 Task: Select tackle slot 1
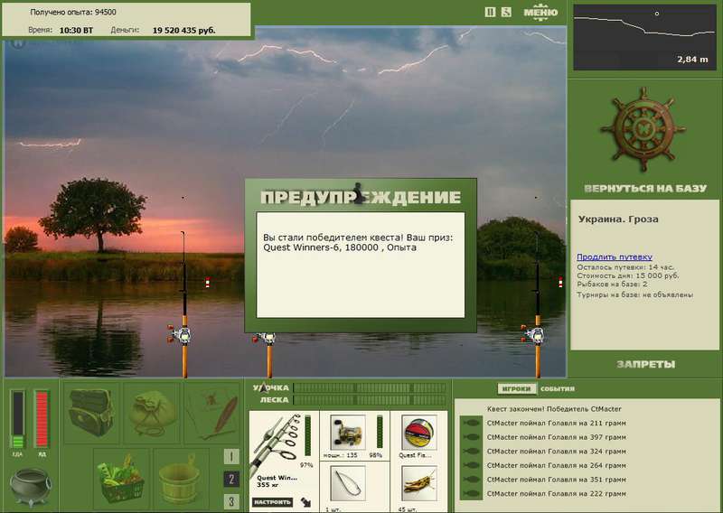tap(231, 457)
